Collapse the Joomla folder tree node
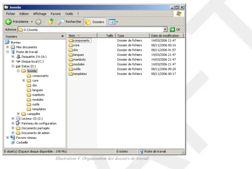This screenshot has height=169, width=252. (x=18, y=71)
